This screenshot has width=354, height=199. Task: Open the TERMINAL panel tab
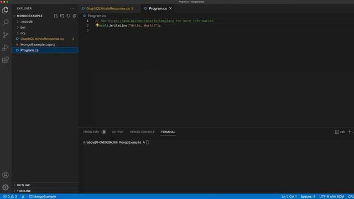coord(168,132)
